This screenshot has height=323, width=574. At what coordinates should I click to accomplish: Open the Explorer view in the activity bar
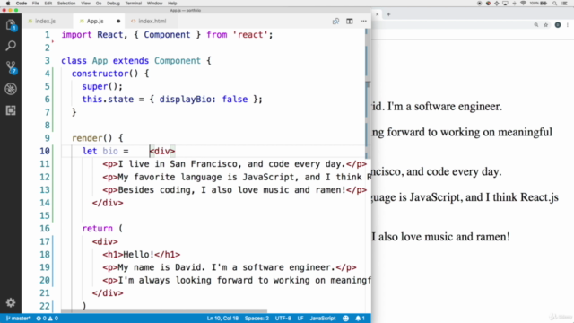coord(11,25)
